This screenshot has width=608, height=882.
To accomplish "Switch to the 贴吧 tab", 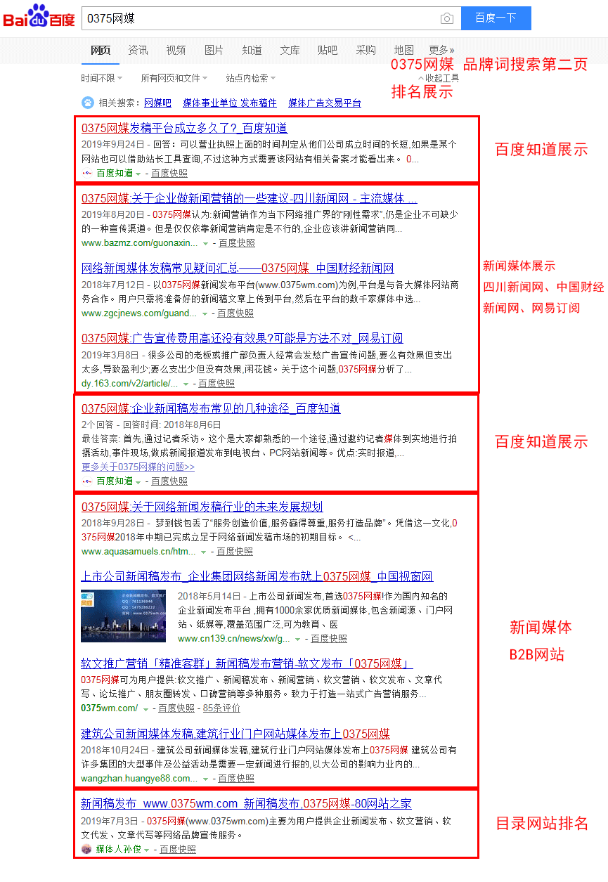I will tap(328, 50).
